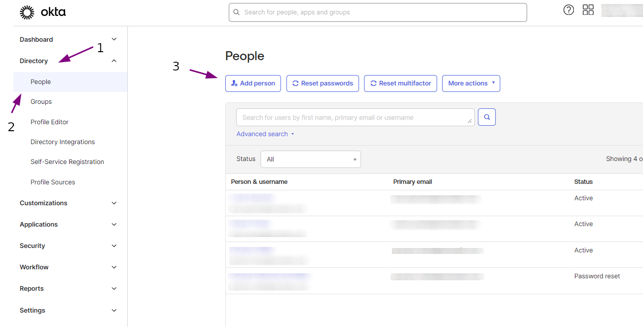The image size is (643, 327).
Task: Click the user search input field
Action: click(355, 117)
